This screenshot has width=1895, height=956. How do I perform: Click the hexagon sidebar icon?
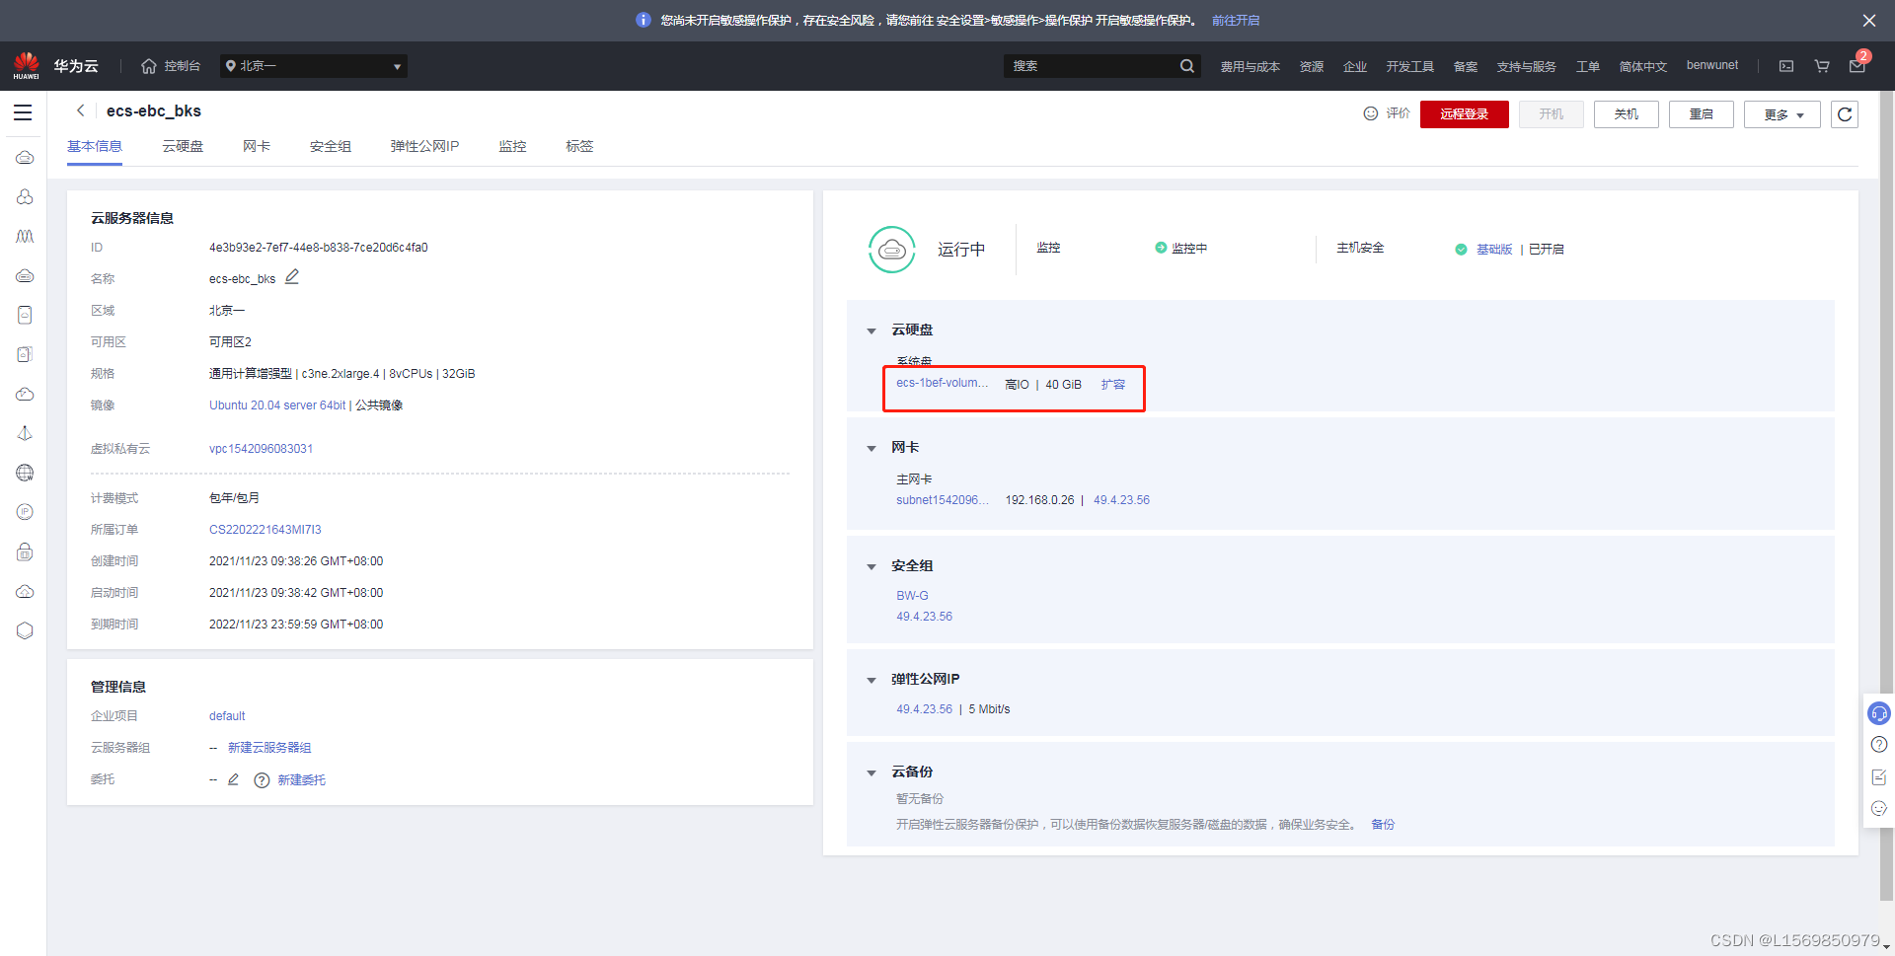(x=25, y=630)
